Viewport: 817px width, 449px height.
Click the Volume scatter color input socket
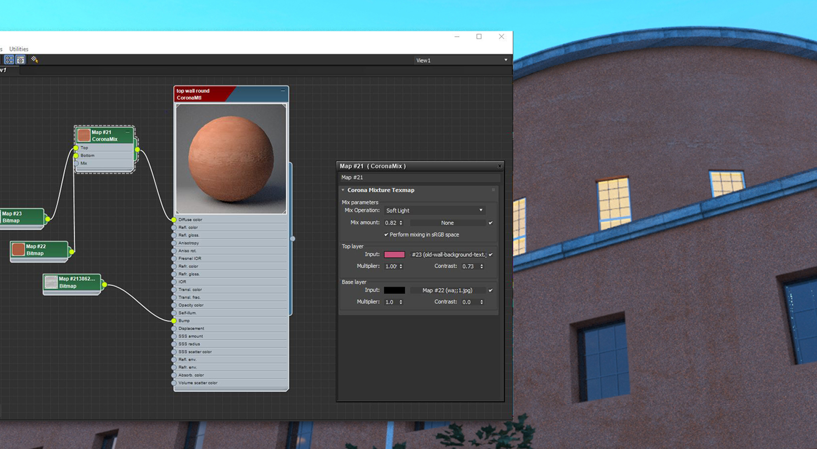click(174, 383)
